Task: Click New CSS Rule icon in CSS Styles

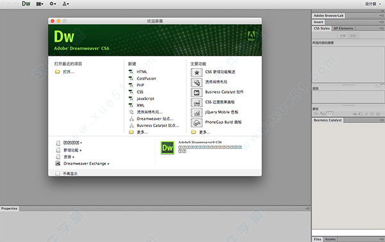Action: [360, 114]
